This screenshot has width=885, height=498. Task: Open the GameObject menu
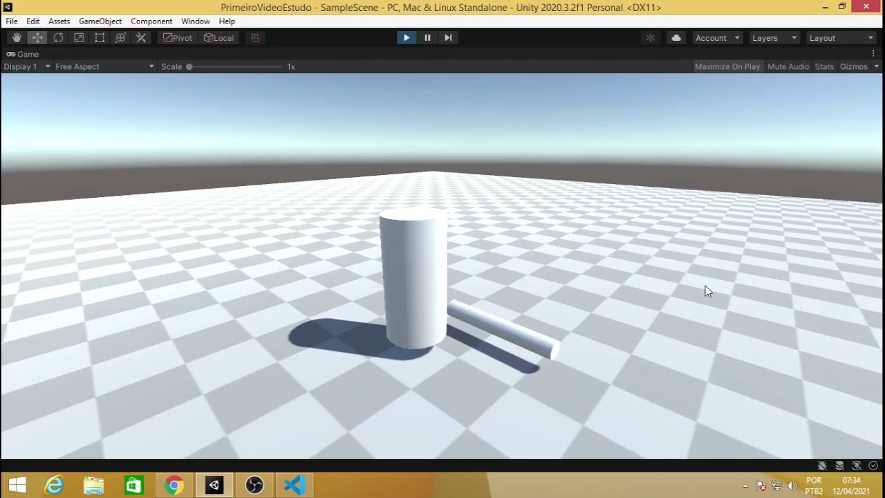coord(100,21)
